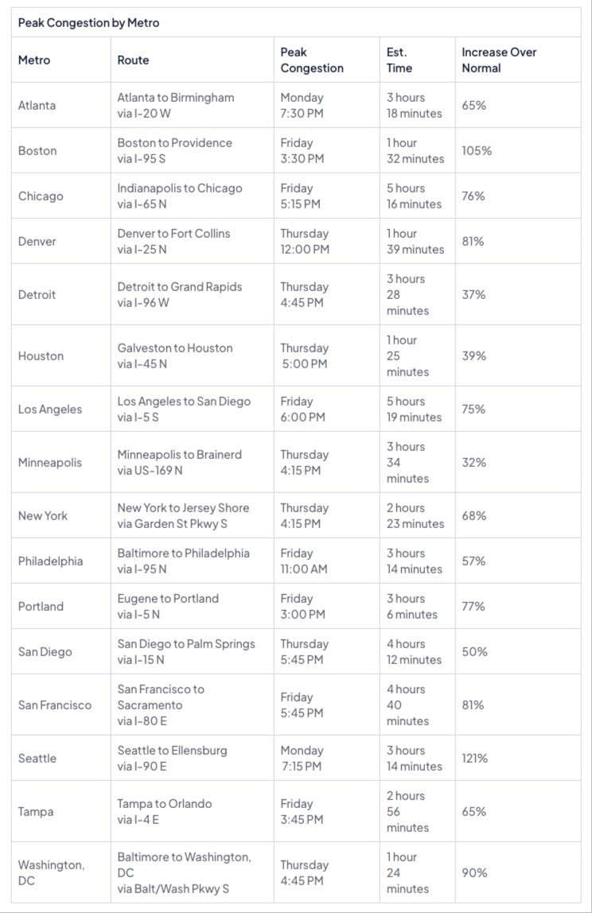Screen dimensions: 592x913
Task: Click the Peak Congestion by Metro title
Action: (88, 23)
